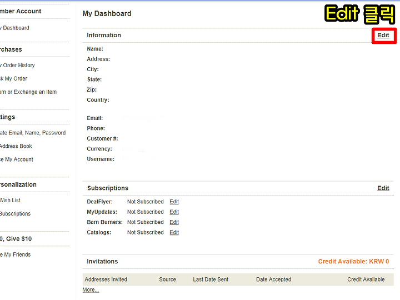The height and width of the screenshot is (300, 400).
Task: Click the City: label
Action: (93, 69)
